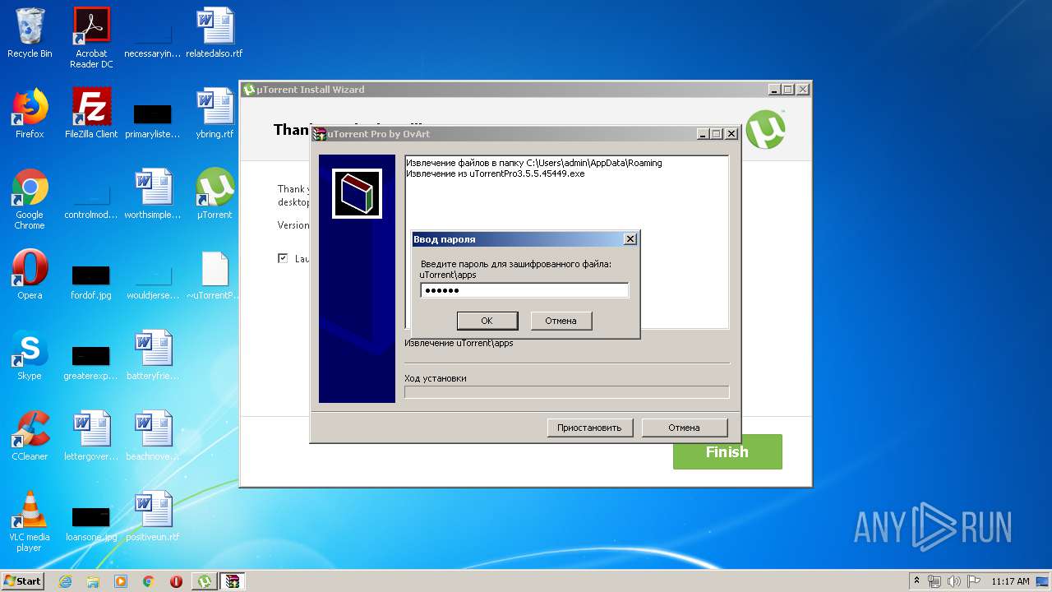The width and height of the screenshot is (1052, 592).
Task: Open positiveun.rtf document icon
Action: 152,516
